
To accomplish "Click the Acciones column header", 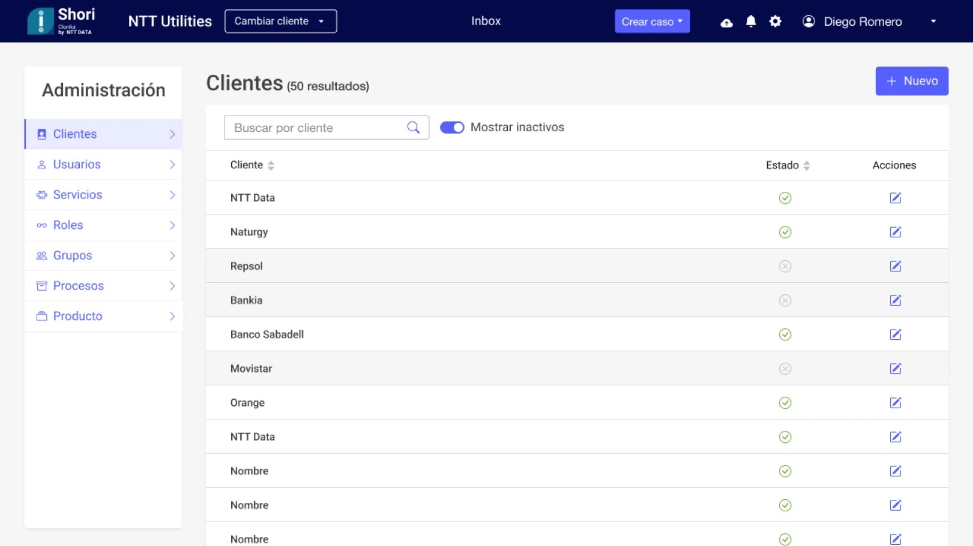I will coord(894,165).
